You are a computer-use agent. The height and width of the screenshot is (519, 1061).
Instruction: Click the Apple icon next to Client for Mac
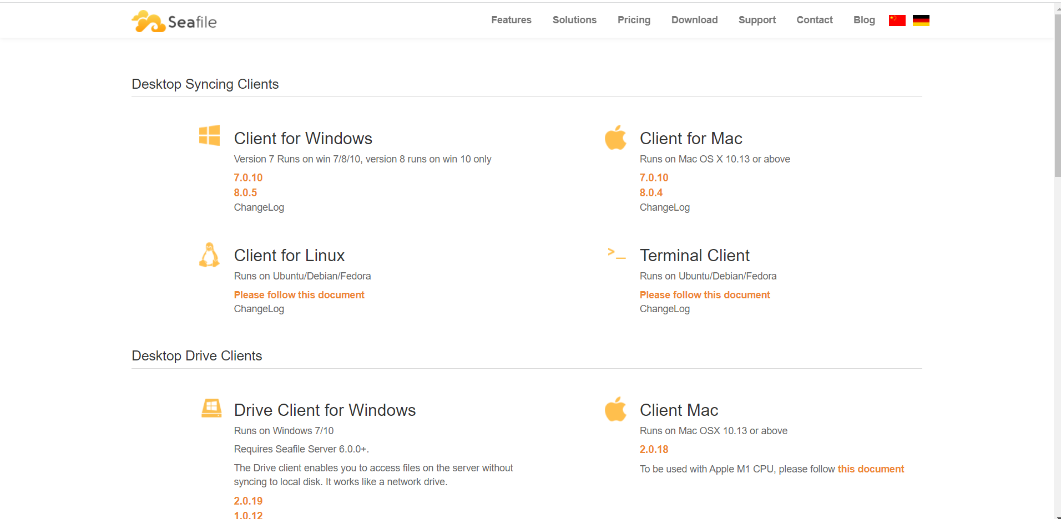[615, 137]
